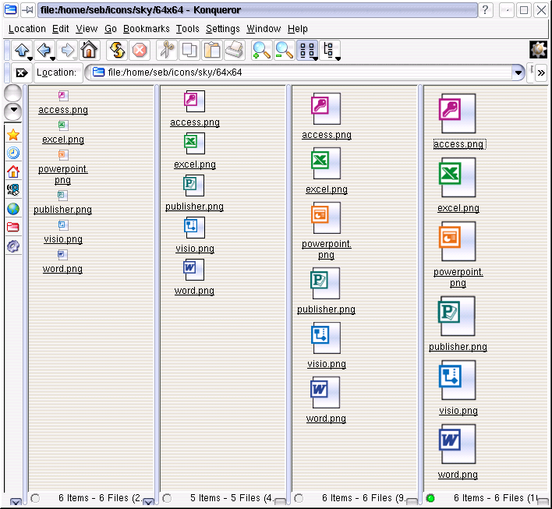This screenshot has height=509, width=552.
Task: Open Bookmarks star in sidebar
Action: (13, 135)
